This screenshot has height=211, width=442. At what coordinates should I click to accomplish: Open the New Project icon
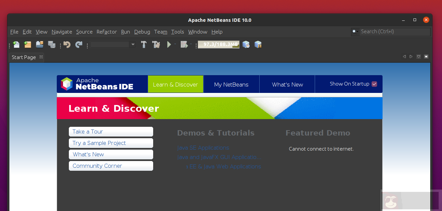click(28, 44)
